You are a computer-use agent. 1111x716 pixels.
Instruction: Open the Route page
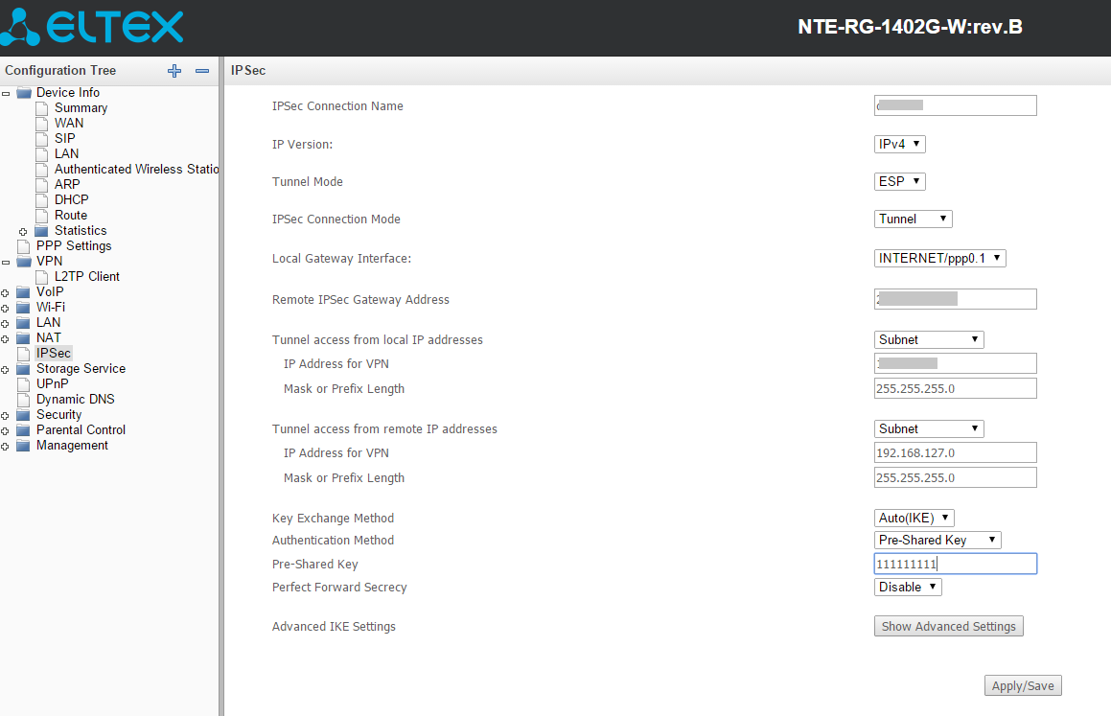click(x=71, y=216)
